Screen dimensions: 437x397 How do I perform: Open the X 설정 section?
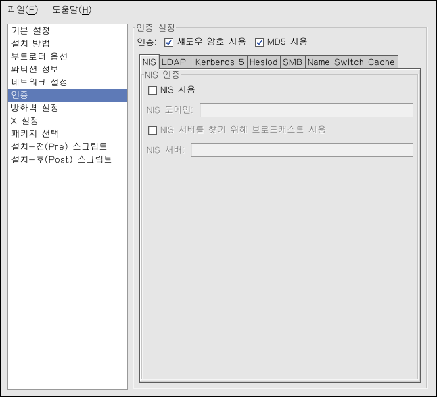(x=25, y=121)
